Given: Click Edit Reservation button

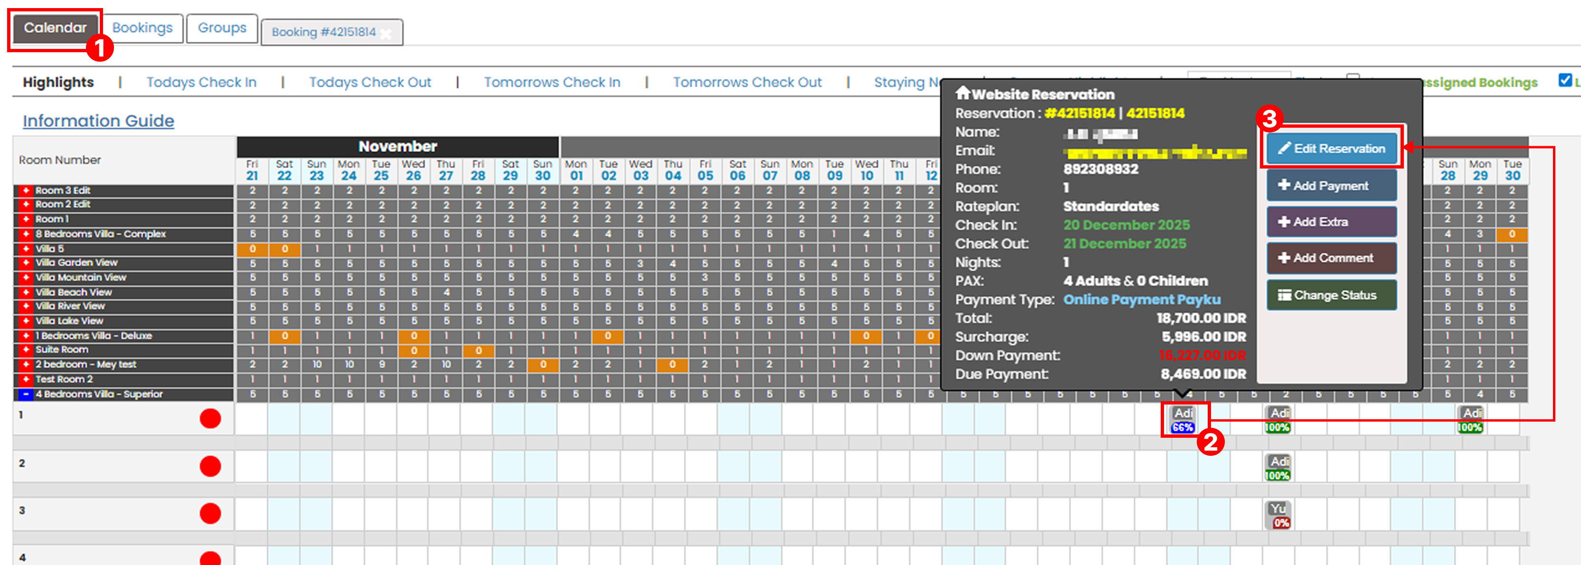Looking at the screenshot, I should (1332, 149).
